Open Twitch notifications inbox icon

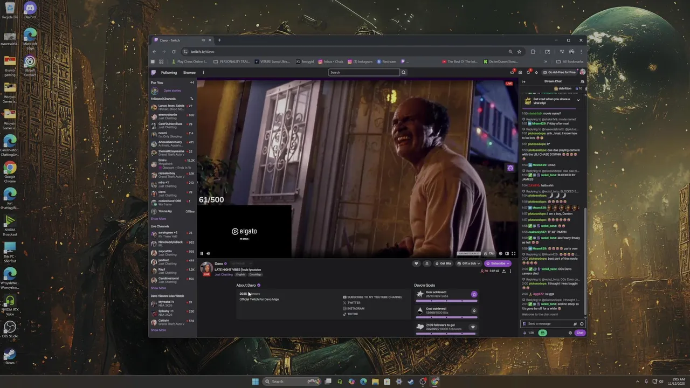pos(520,72)
